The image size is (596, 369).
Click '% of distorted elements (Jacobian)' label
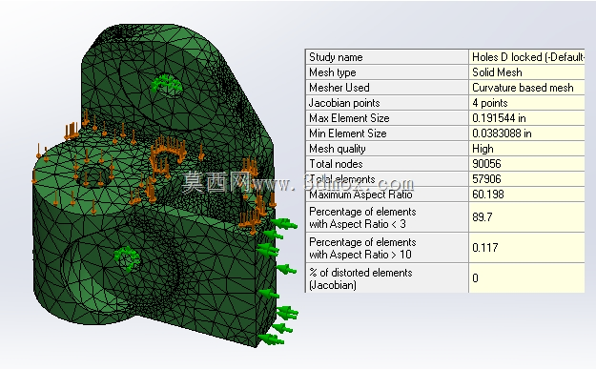tap(387, 278)
